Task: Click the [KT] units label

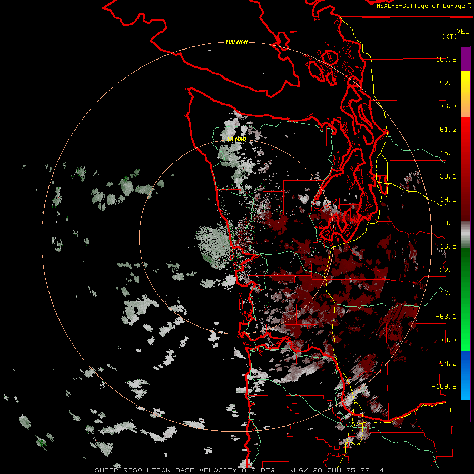Action: pyautogui.click(x=449, y=36)
